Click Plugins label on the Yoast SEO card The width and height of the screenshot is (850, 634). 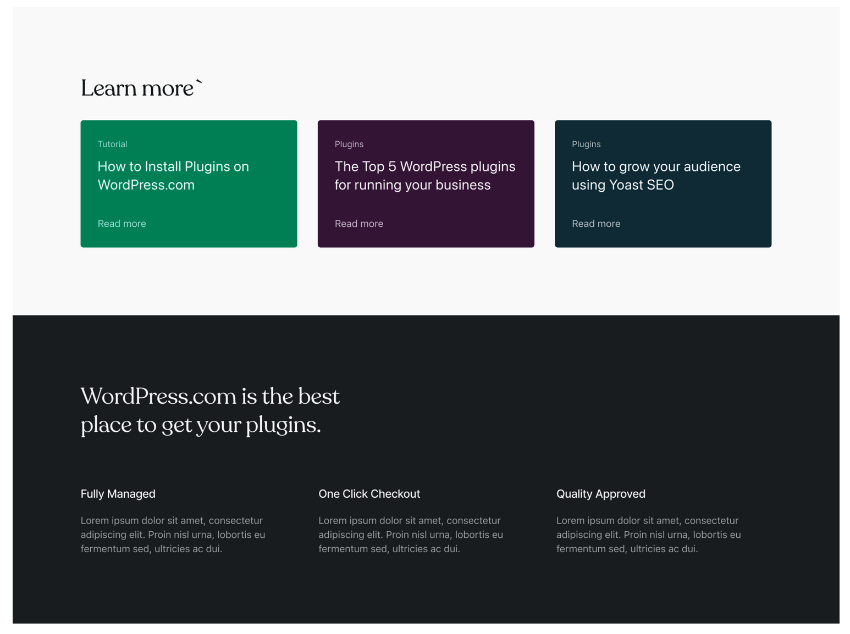click(586, 144)
